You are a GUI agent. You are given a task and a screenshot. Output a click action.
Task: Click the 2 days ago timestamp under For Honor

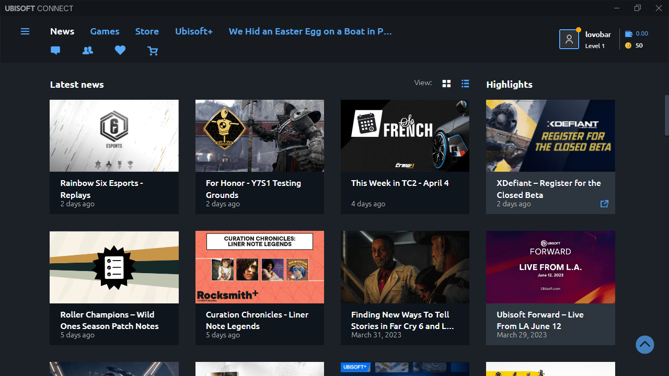tap(223, 204)
